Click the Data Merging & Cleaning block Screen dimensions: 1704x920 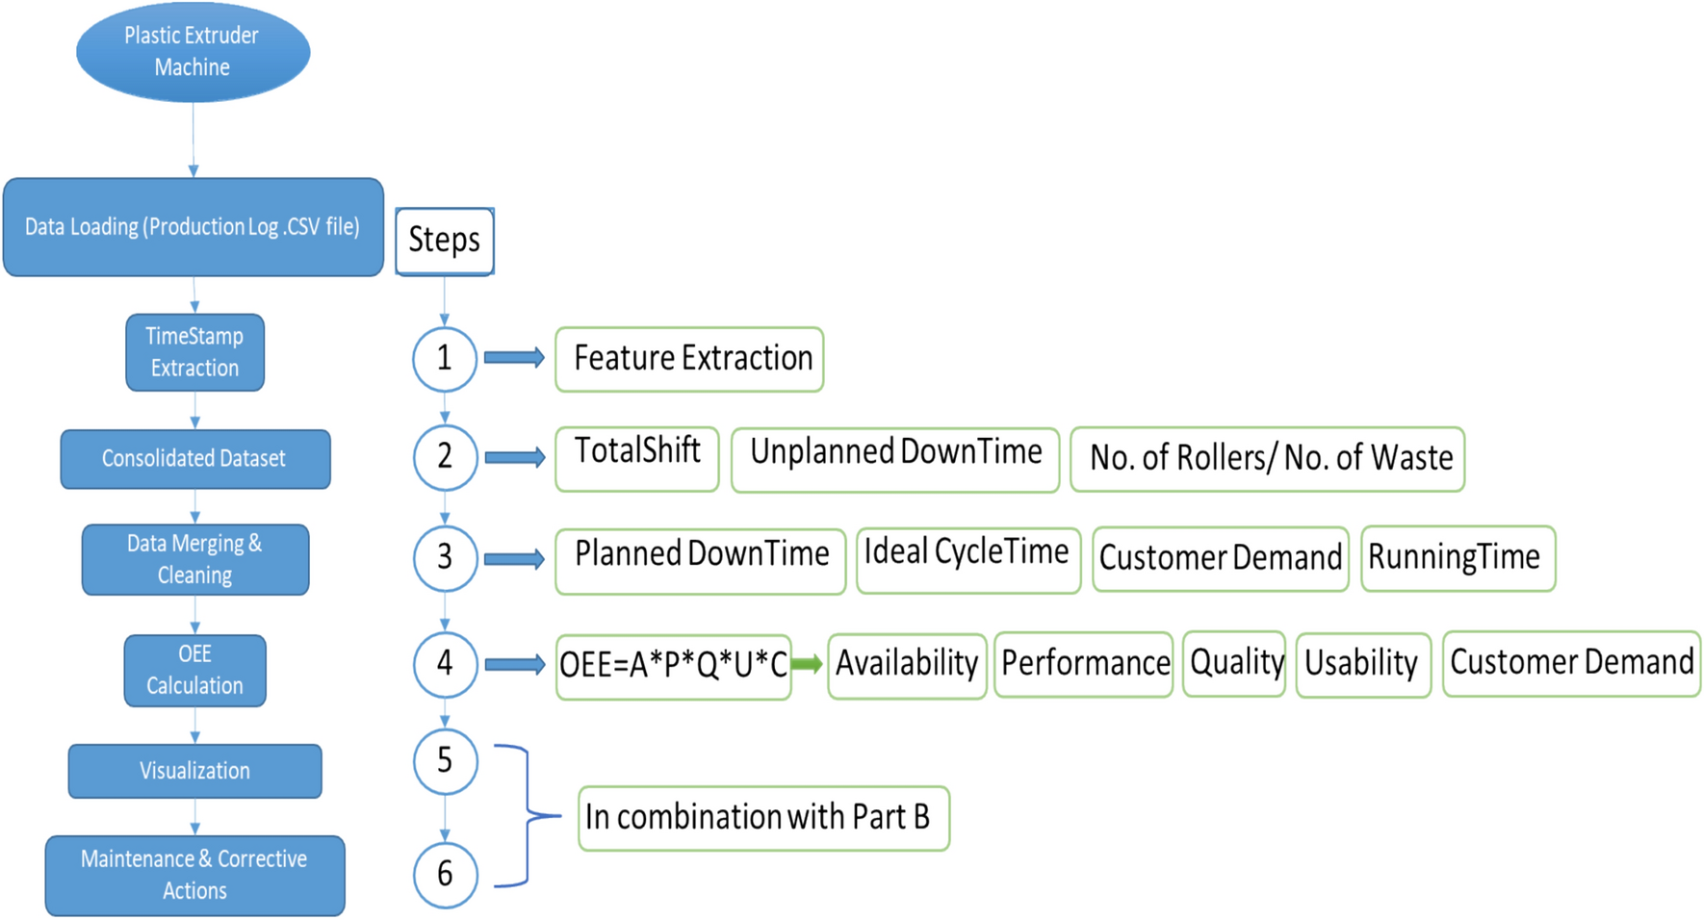pos(194,559)
